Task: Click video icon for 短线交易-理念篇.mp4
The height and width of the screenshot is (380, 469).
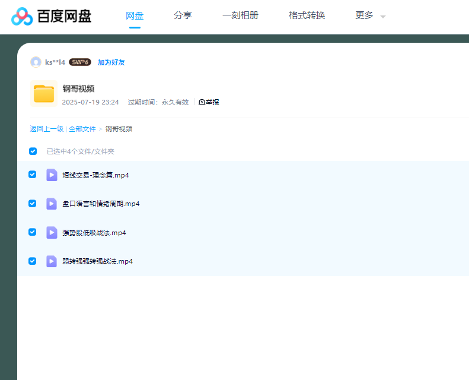Action: [52, 175]
